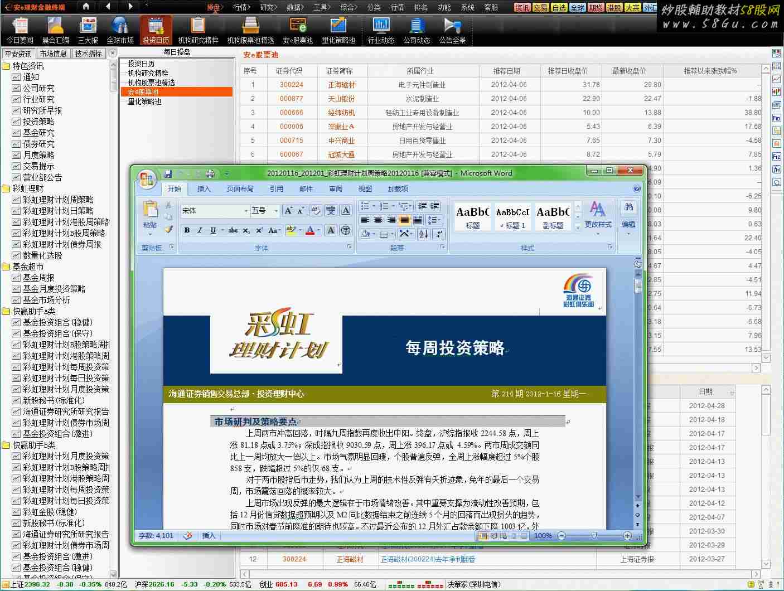This screenshot has height=591, width=784.
Task: Toggle checkbox for 行业研究
Action: tap(16, 99)
